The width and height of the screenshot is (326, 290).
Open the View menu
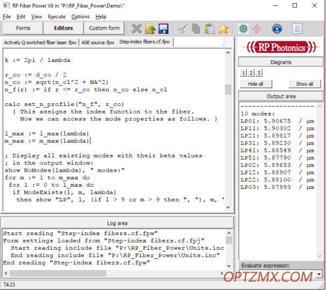[x=37, y=17]
